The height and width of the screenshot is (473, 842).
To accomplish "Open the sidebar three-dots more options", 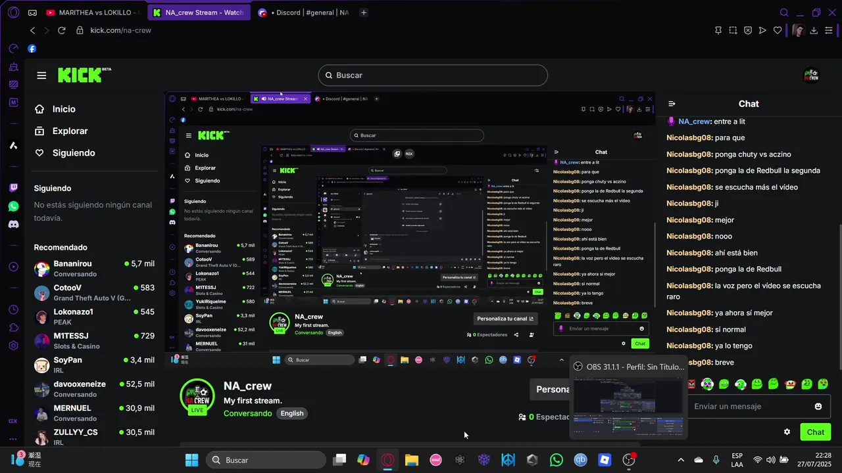I will coord(13,439).
